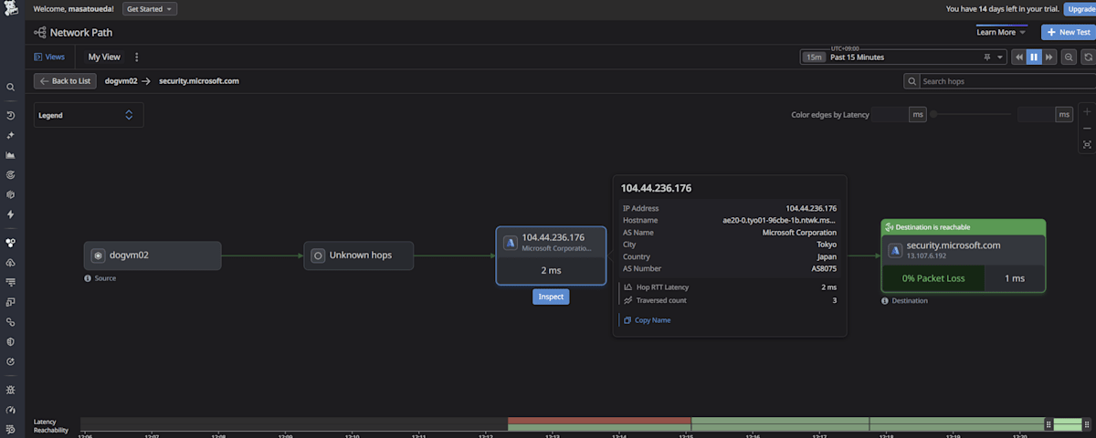Viewport: 1096px width, 438px height.
Task: Open the security shield icon in the sidebar
Action: pyautogui.click(x=11, y=341)
